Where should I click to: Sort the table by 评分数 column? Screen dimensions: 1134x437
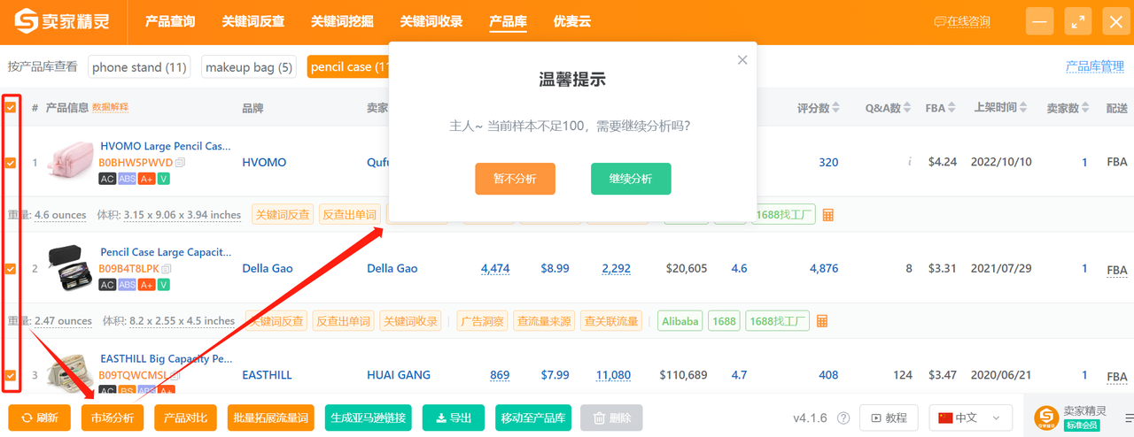pos(819,108)
